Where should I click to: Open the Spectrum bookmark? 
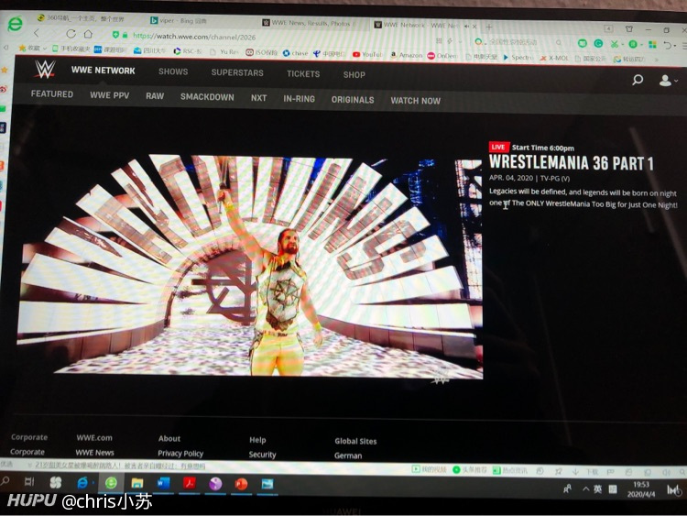click(518, 57)
